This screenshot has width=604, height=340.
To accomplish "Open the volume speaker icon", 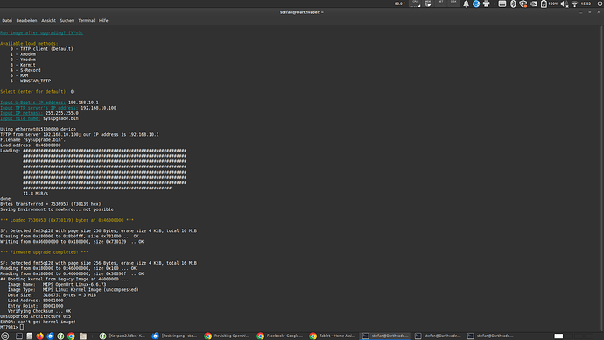I will pos(565,4).
